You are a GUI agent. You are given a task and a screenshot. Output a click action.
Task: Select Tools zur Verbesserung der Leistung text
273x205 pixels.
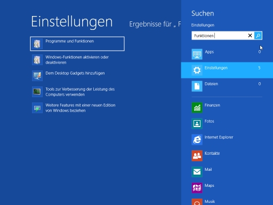(x=80, y=92)
